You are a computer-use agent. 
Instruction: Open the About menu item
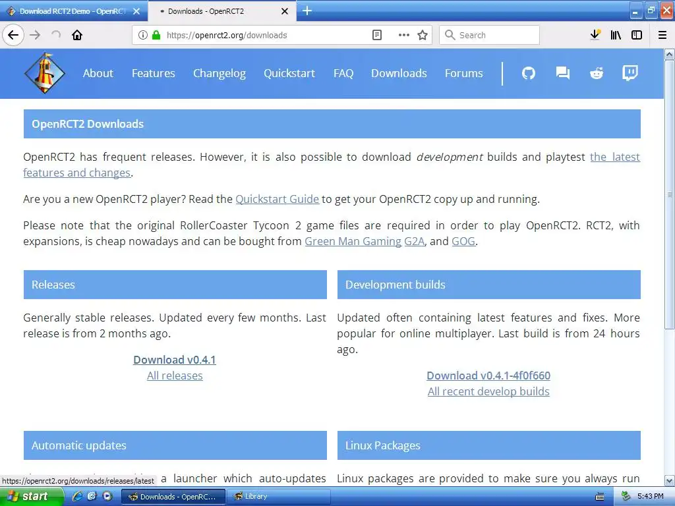[98, 73]
